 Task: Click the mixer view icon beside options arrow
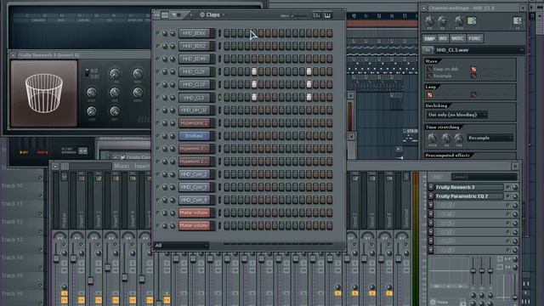[65, 167]
